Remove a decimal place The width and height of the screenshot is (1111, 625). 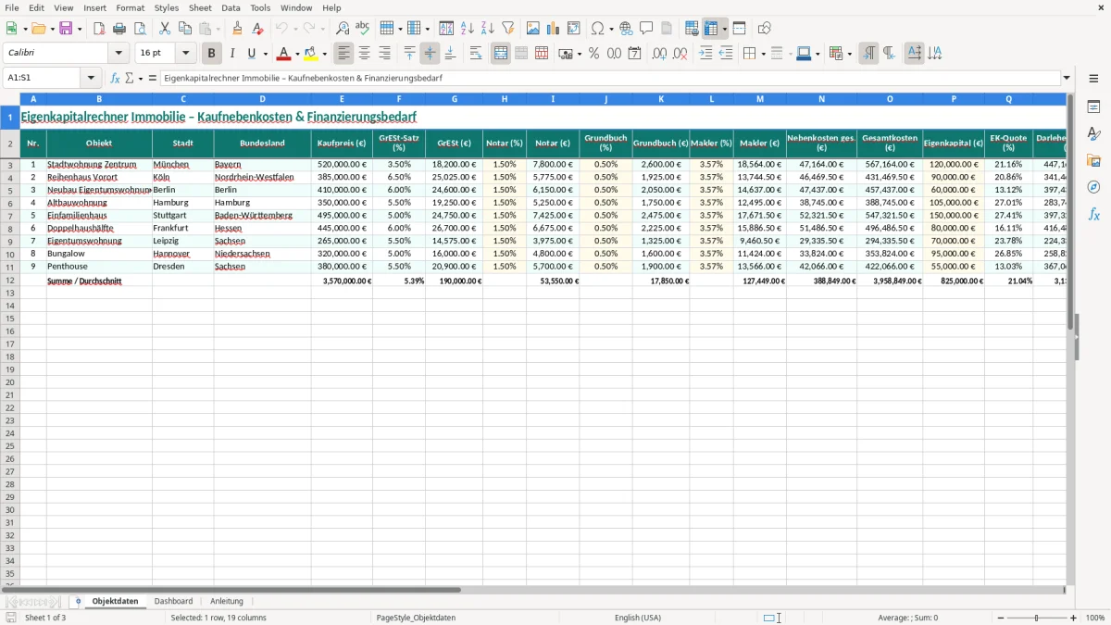coord(680,54)
